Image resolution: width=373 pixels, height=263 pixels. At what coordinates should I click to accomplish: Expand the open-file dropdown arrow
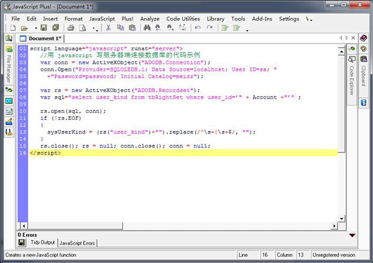[35, 28]
